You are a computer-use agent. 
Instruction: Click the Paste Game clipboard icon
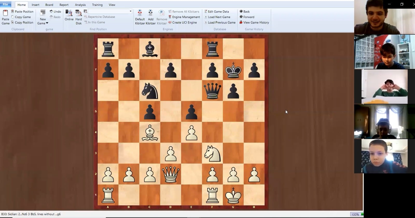tap(5, 13)
